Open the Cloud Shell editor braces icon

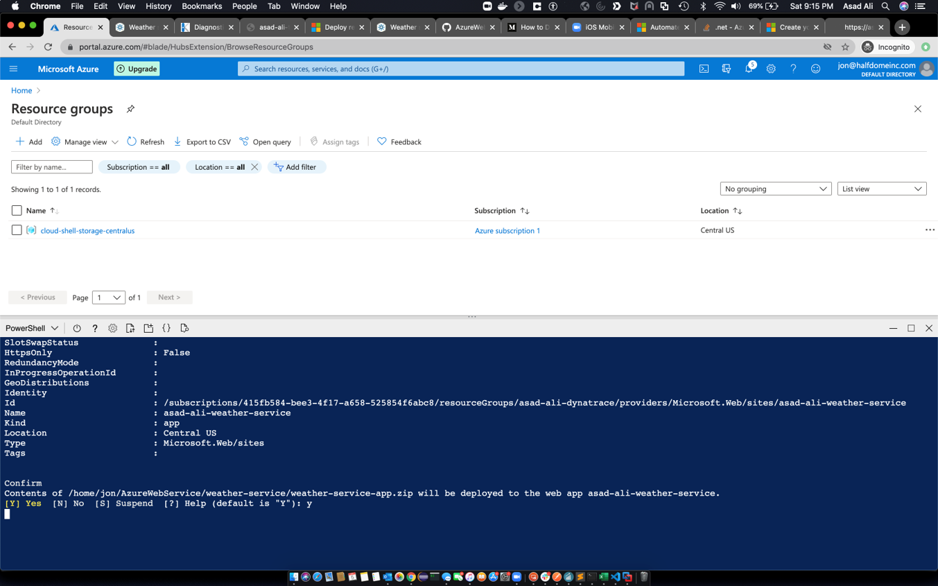tap(166, 328)
